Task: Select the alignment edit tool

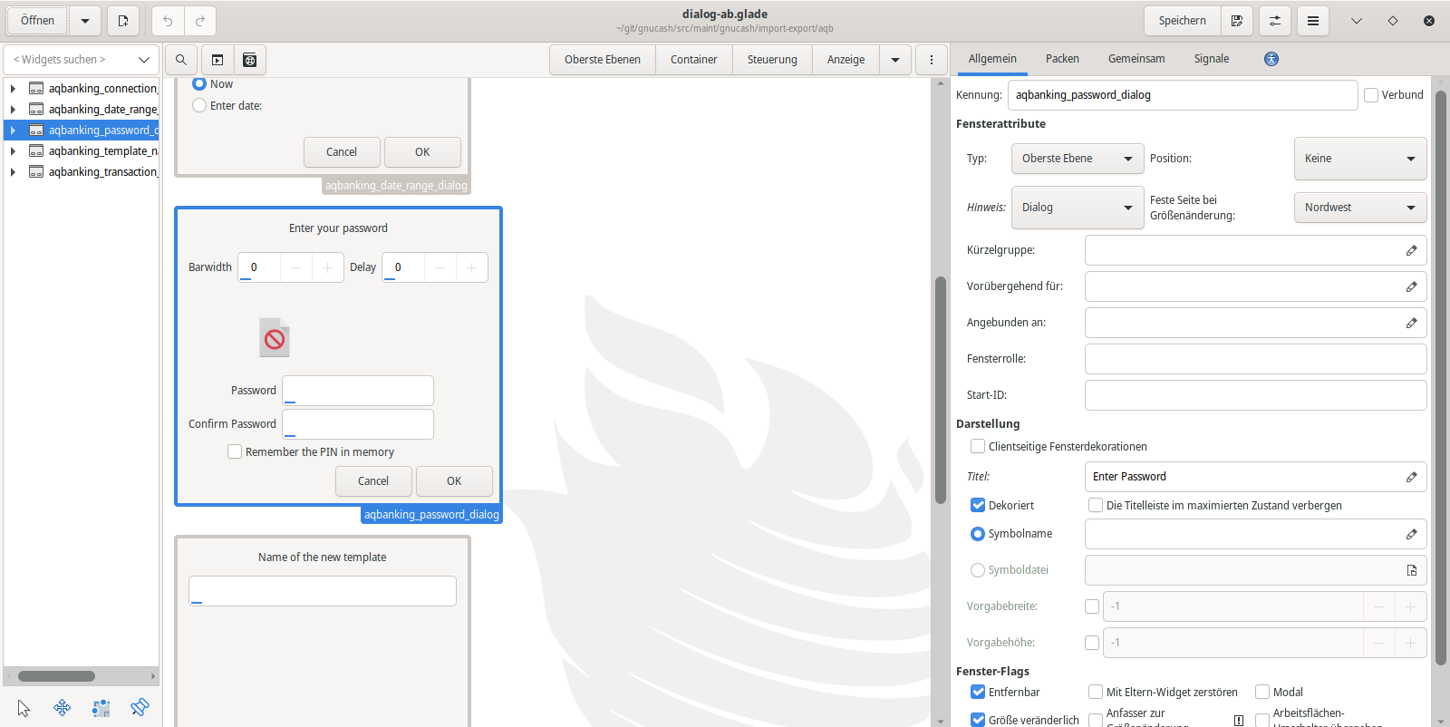Action: (x=140, y=708)
